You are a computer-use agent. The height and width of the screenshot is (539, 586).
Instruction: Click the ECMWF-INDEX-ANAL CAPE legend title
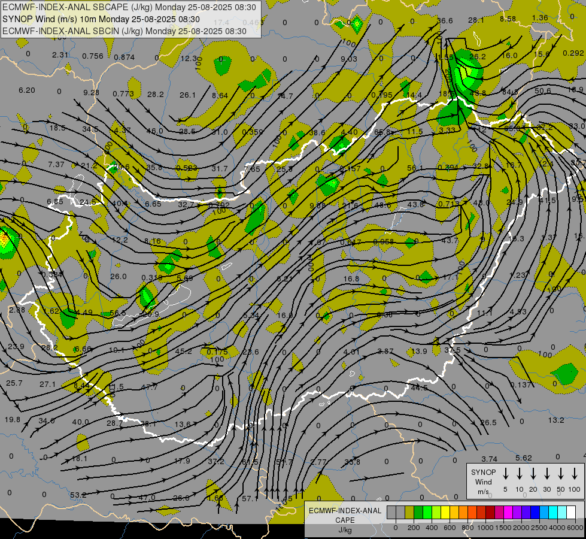[345, 520]
